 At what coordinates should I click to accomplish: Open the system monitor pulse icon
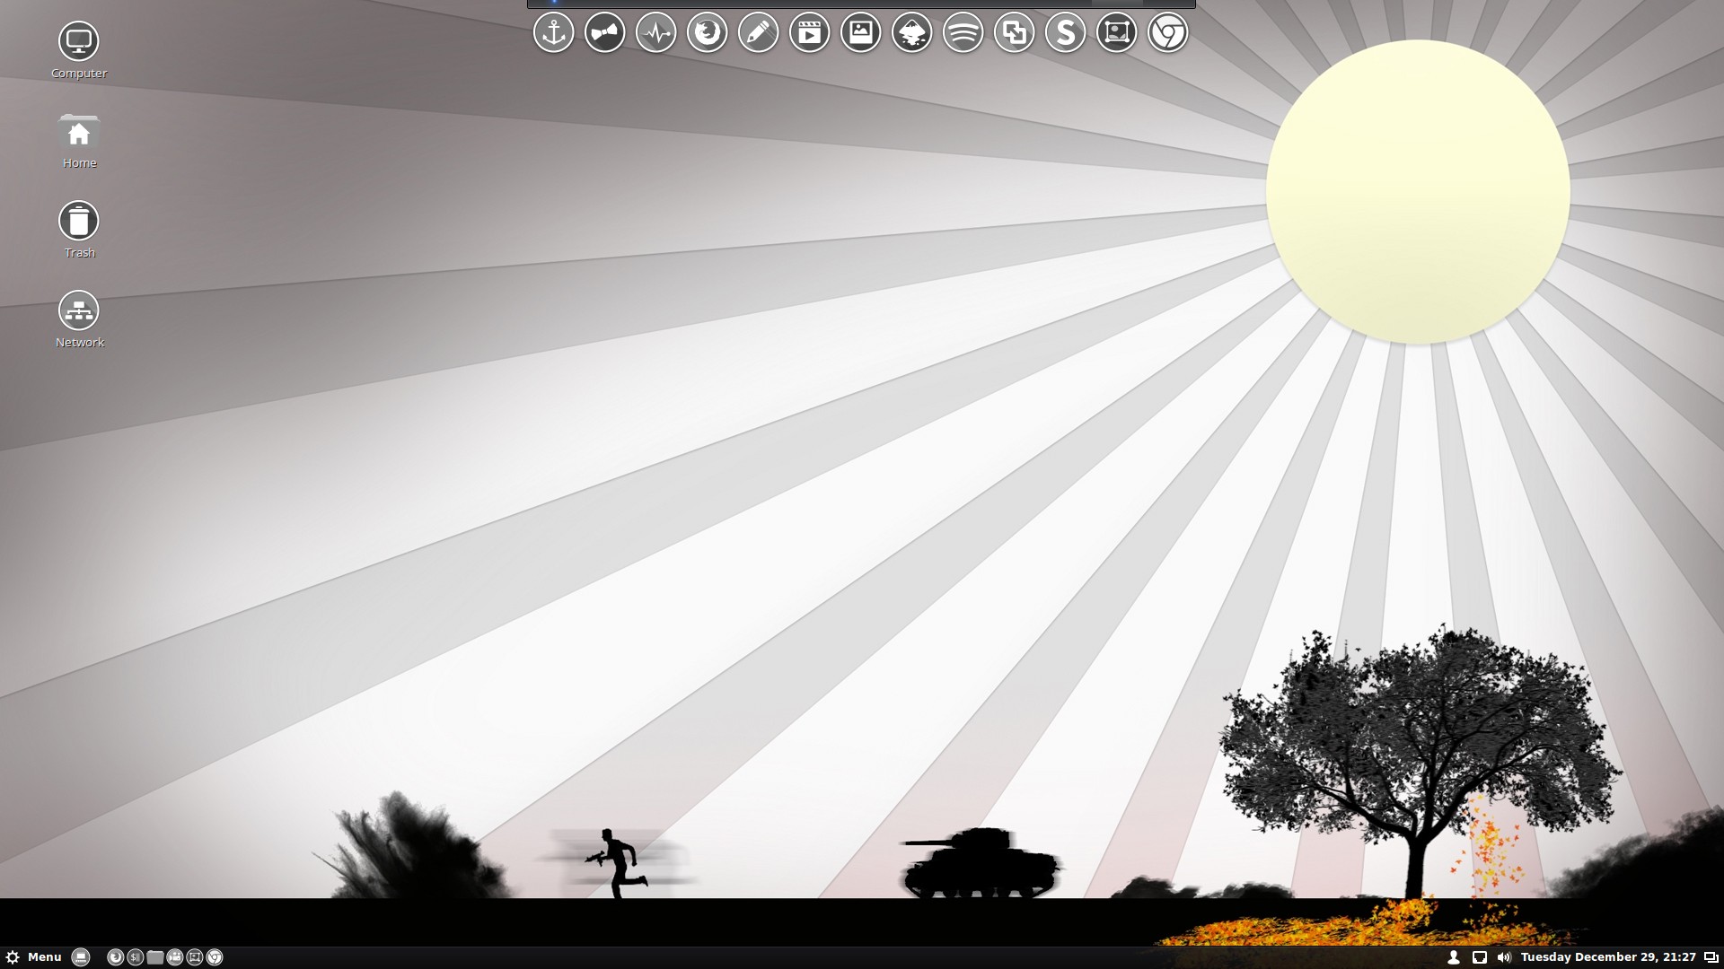pos(655,33)
